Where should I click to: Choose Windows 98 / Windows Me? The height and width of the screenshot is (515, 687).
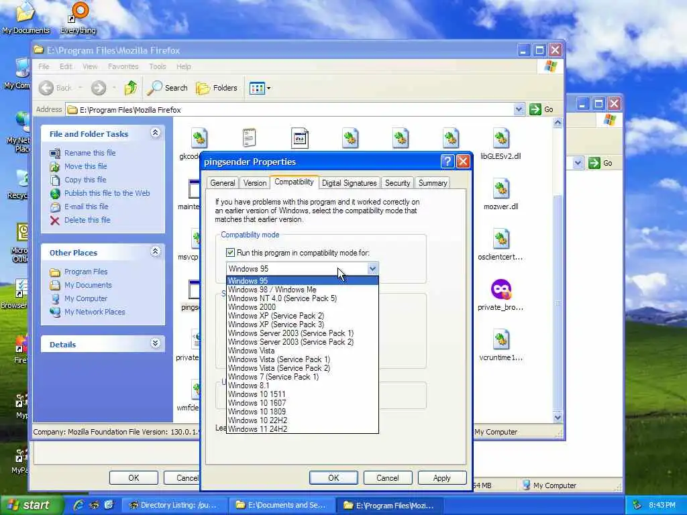303,290
